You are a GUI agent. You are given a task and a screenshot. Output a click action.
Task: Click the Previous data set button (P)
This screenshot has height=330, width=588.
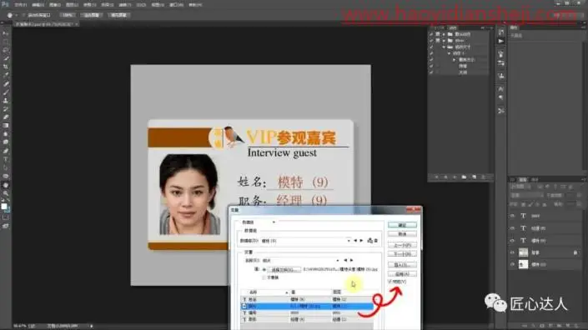[x=402, y=245]
